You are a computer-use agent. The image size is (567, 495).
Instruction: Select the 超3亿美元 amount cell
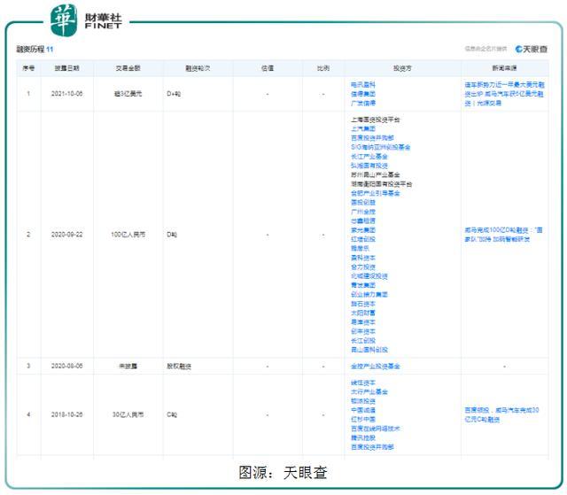128,94
